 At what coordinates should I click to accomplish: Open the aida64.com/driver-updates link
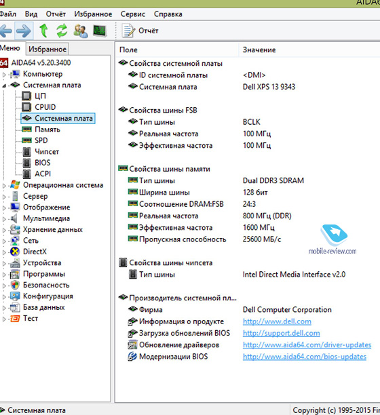coord(307,345)
